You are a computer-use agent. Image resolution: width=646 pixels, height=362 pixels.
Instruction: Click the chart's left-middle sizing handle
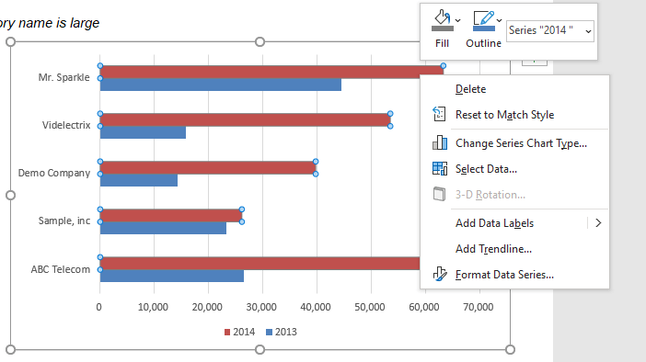(x=11, y=196)
